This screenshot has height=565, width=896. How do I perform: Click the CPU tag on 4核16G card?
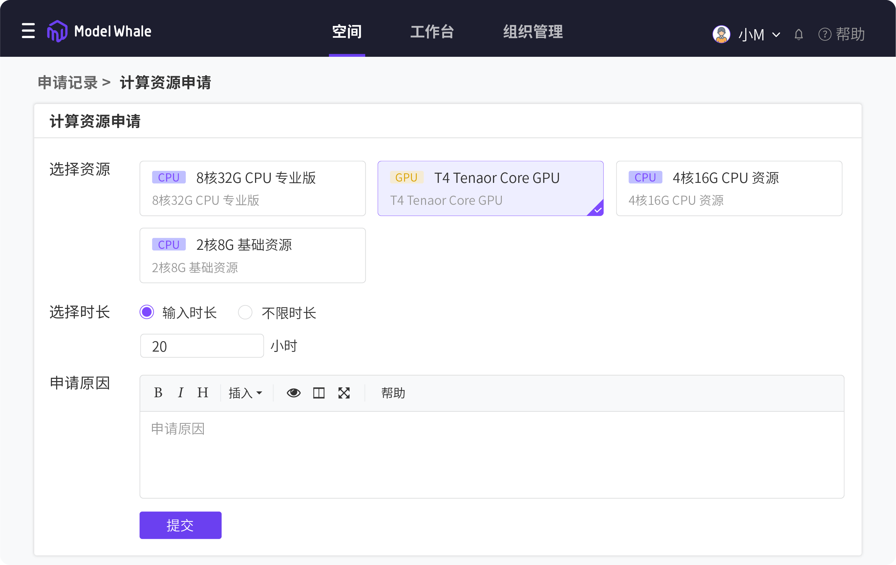click(x=645, y=178)
